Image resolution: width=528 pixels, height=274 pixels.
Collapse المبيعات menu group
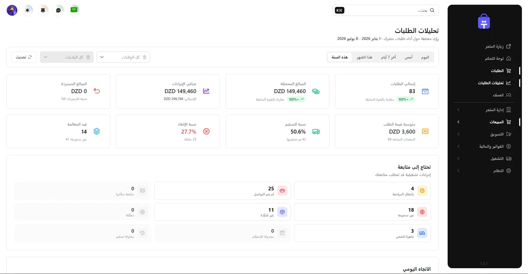484,122
